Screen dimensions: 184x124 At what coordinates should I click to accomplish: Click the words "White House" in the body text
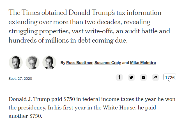pos(119,107)
